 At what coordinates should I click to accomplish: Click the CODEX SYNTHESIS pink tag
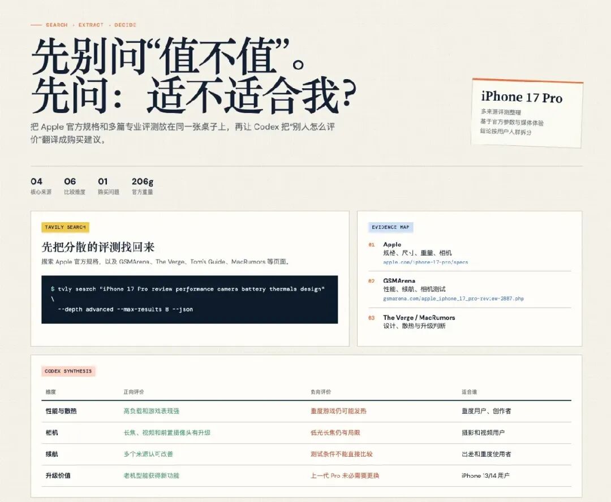[68, 371]
